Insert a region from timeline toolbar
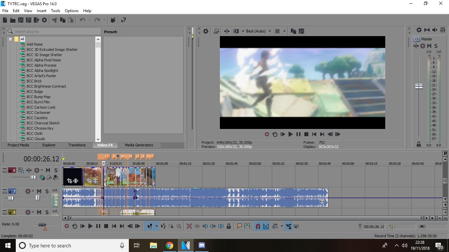This screenshot has width=449, height=252. [x=247, y=226]
